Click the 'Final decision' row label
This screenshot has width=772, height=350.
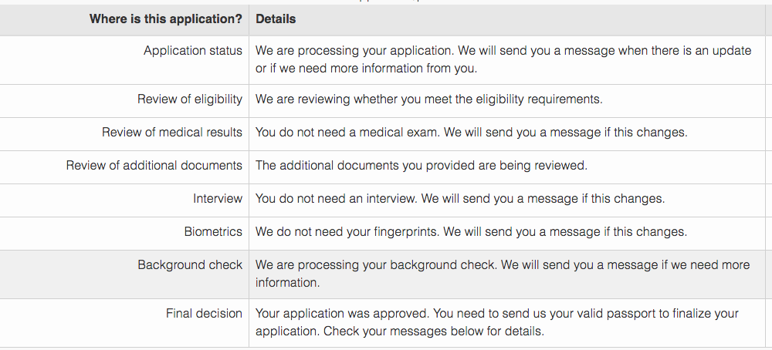point(204,314)
